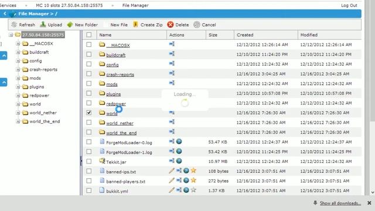Click rename icon for config folder
The height and width of the screenshot is (211, 375).
(172, 63)
